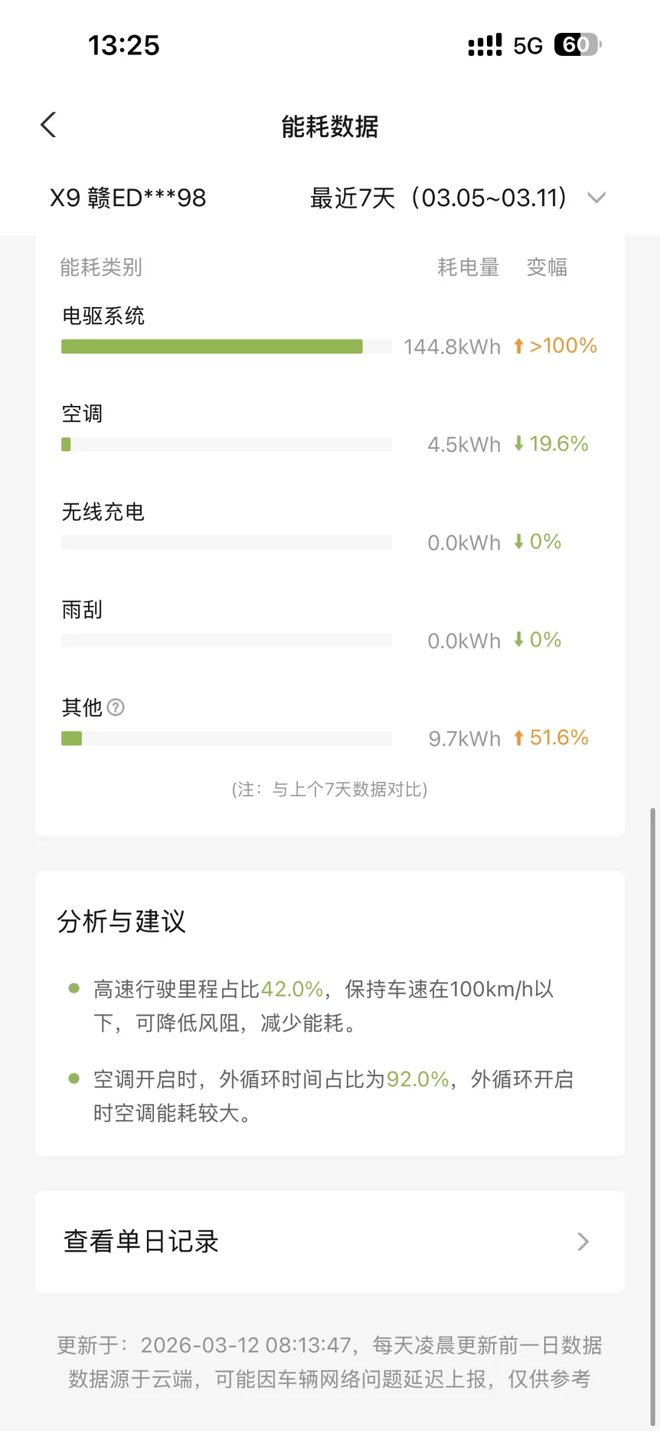
Task: Tap the 144.8kWh consumption value
Action: tap(452, 347)
